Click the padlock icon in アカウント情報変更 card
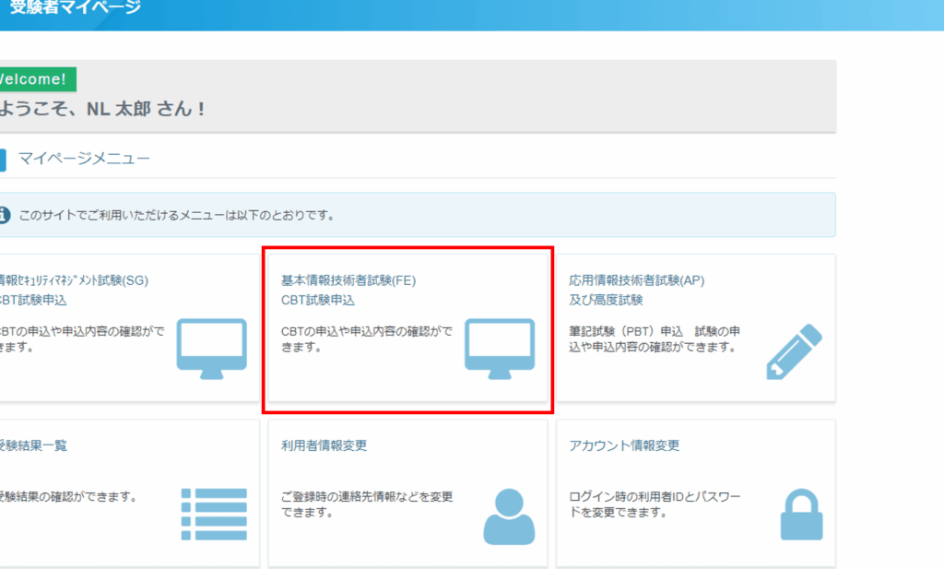The height and width of the screenshot is (569, 944). (801, 515)
